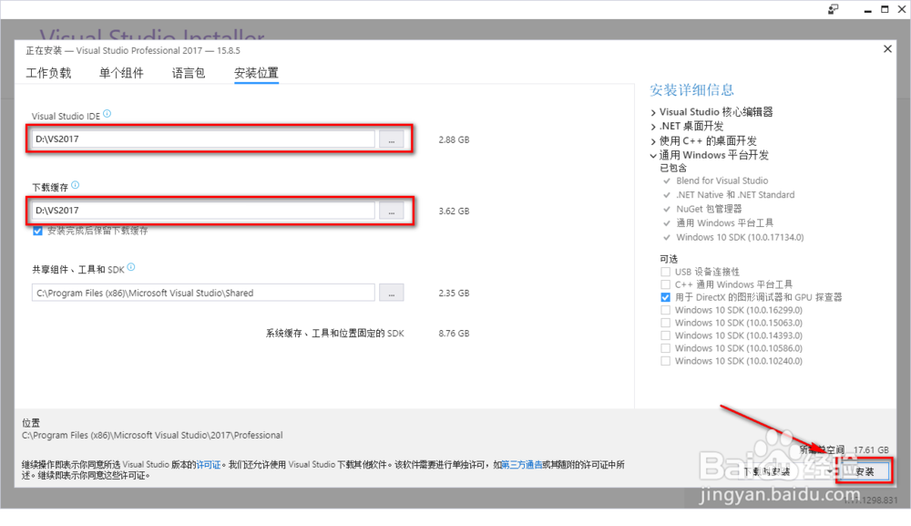This screenshot has width=911, height=526.
Task: Check Windows 10 SDK (10.0.14393.0)
Action: click(x=666, y=336)
